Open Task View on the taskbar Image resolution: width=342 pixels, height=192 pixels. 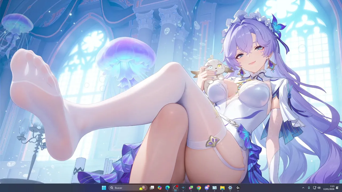152,188
